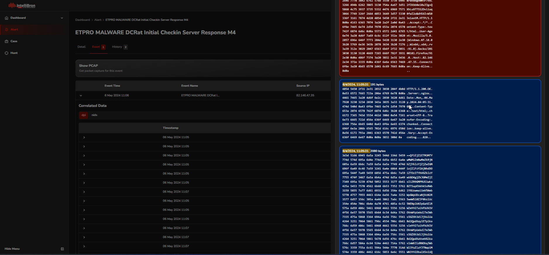Click Hide Menu text at sidebar bottom
This screenshot has height=255, width=549.
click(12, 249)
